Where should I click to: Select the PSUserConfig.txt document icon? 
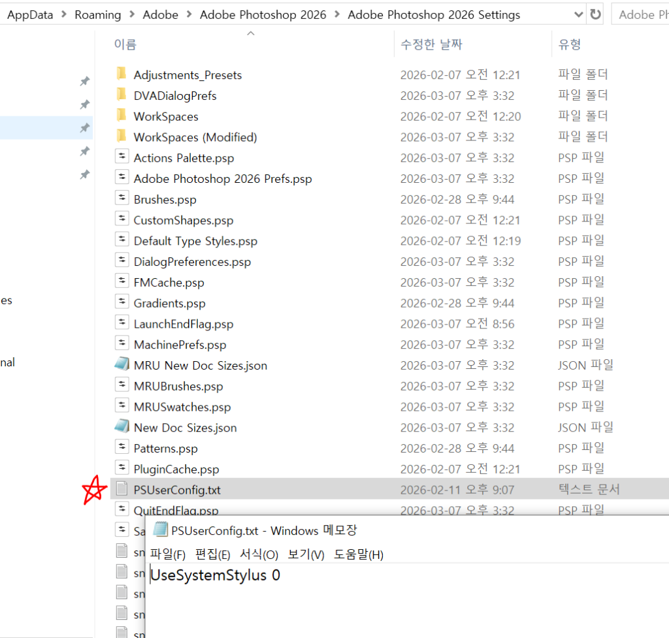(122, 488)
